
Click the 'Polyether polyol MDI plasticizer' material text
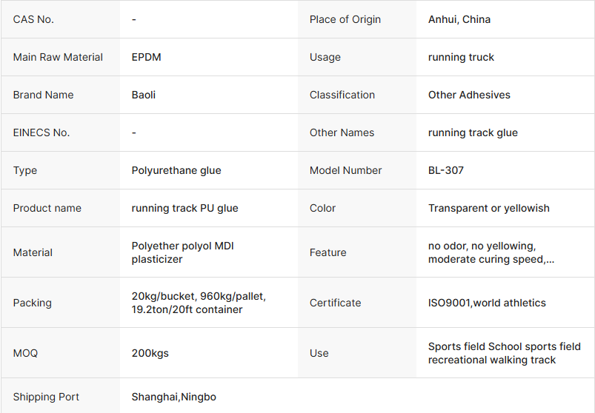coord(182,252)
